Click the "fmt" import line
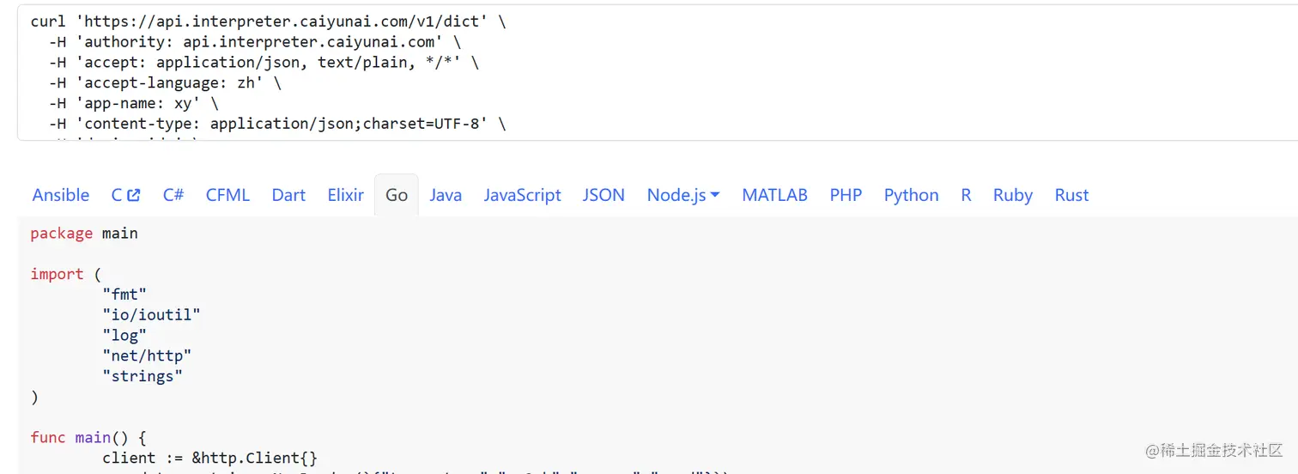This screenshot has height=474, width=1298. coord(124,294)
